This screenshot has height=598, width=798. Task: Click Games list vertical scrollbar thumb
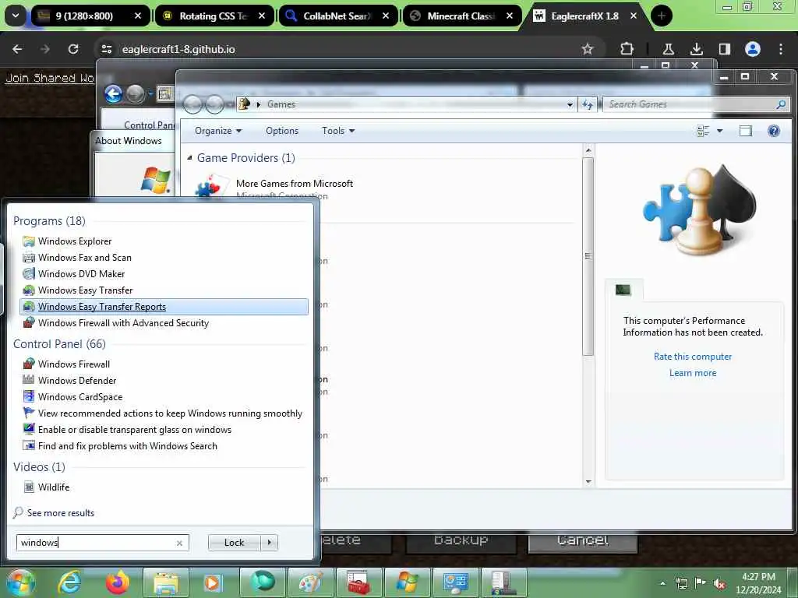pyautogui.click(x=588, y=255)
